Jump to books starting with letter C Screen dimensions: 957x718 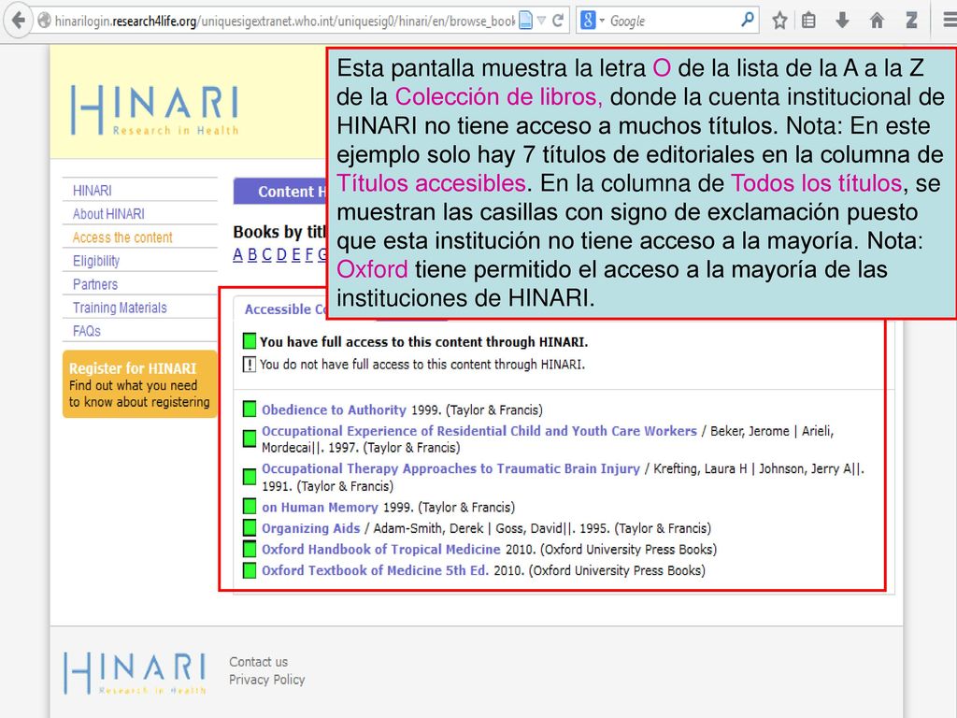[x=266, y=254]
